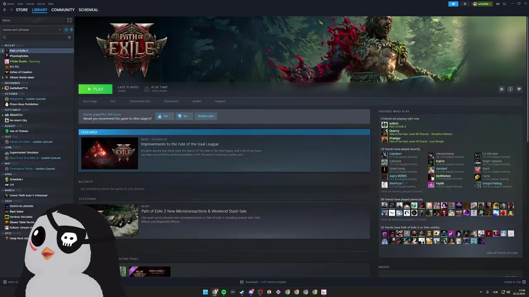Open advanced filter options icon
The image size is (529, 297).
[x=69, y=38]
